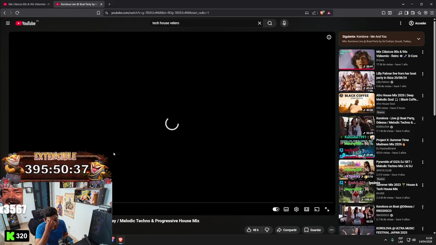Image resolution: width=436 pixels, height=245 pixels.
Task: Reload the page in the browser
Action: click(17, 13)
